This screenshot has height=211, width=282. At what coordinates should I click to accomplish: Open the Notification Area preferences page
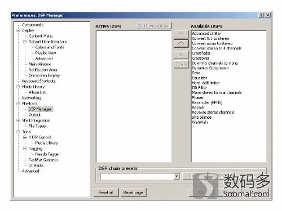(43, 70)
